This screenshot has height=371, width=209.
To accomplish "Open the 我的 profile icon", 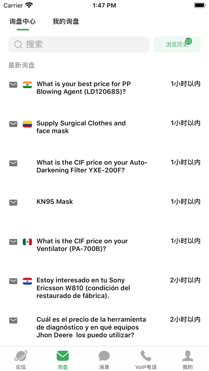I will (x=188, y=356).
